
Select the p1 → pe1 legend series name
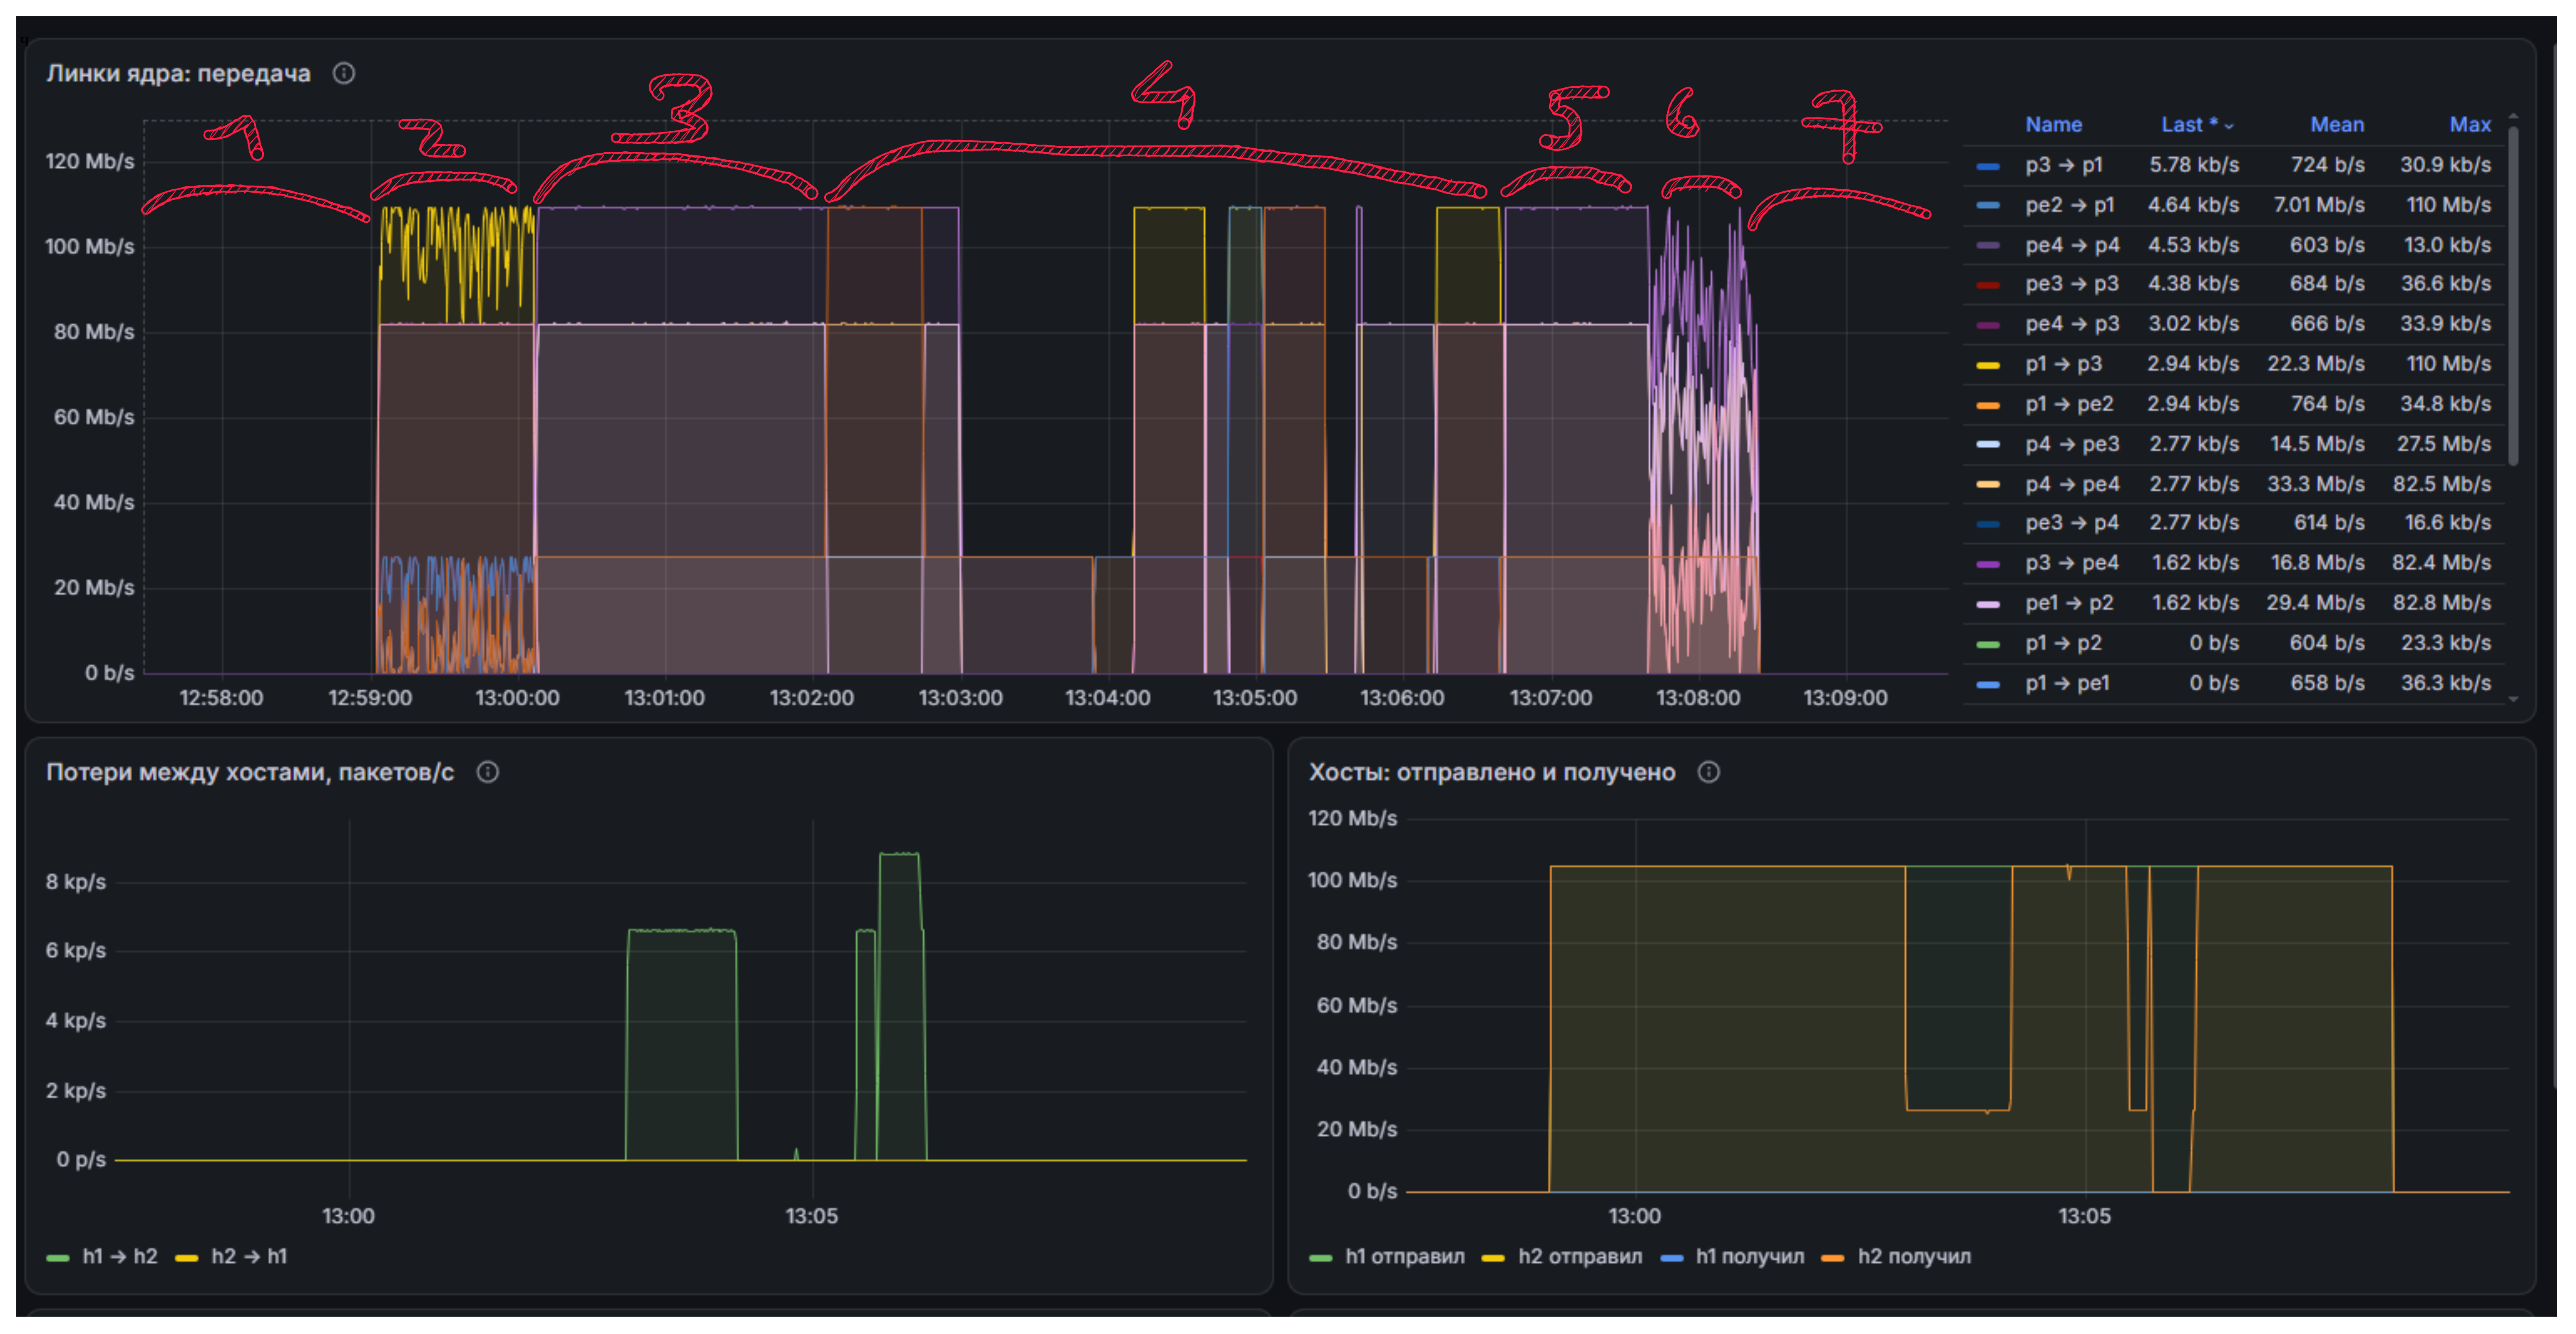pyautogui.click(x=2068, y=682)
